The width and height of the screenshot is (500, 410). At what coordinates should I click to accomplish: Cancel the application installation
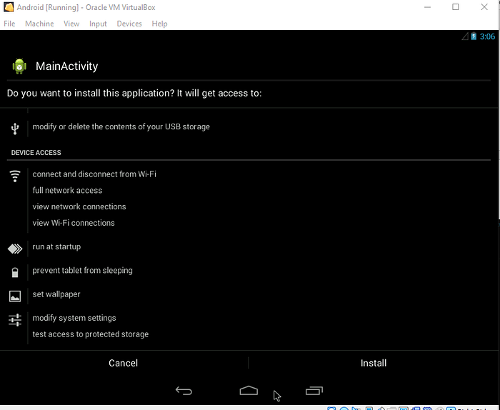point(124,363)
